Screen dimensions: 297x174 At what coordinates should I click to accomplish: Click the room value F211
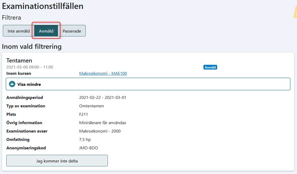84,114
